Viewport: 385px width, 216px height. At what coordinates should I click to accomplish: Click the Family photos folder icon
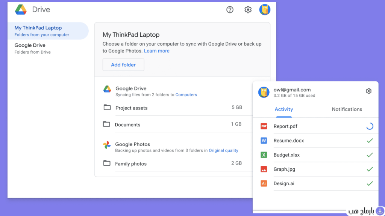click(106, 163)
